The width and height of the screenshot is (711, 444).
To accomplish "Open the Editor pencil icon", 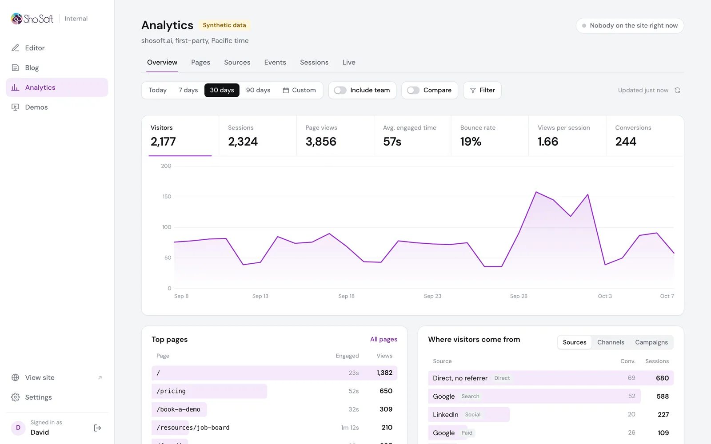I will (15, 48).
